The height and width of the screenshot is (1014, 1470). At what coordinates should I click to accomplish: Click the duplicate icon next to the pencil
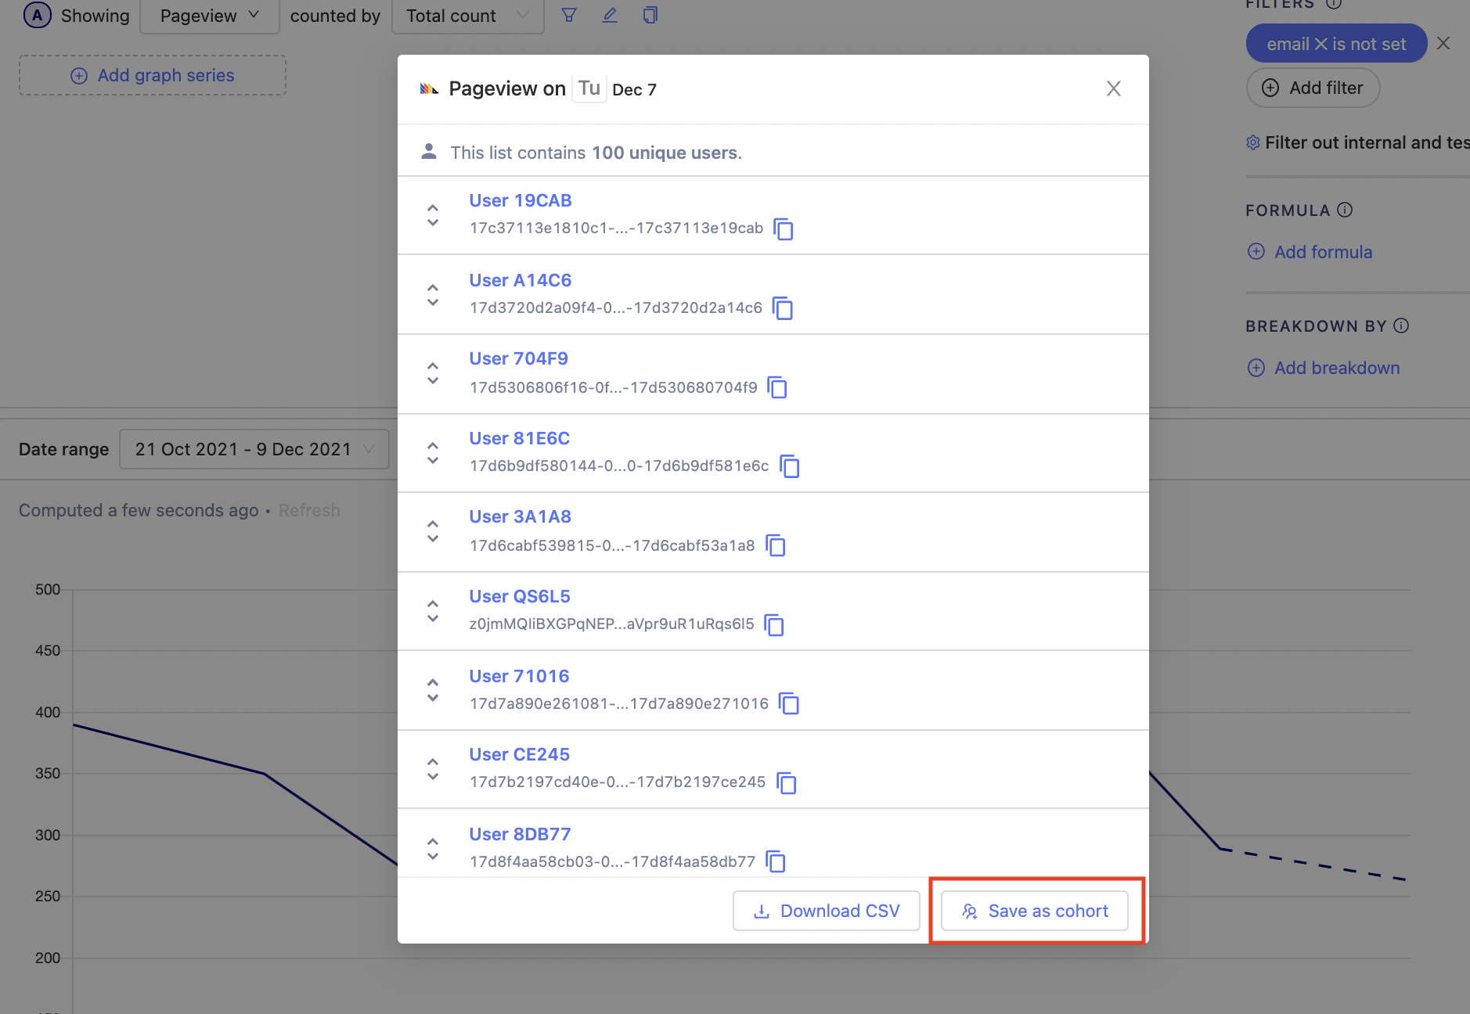click(x=650, y=14)
